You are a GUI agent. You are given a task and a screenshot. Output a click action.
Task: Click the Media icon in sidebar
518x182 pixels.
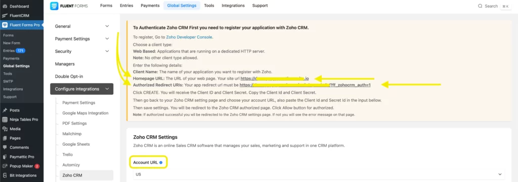(x=5, y=129)
